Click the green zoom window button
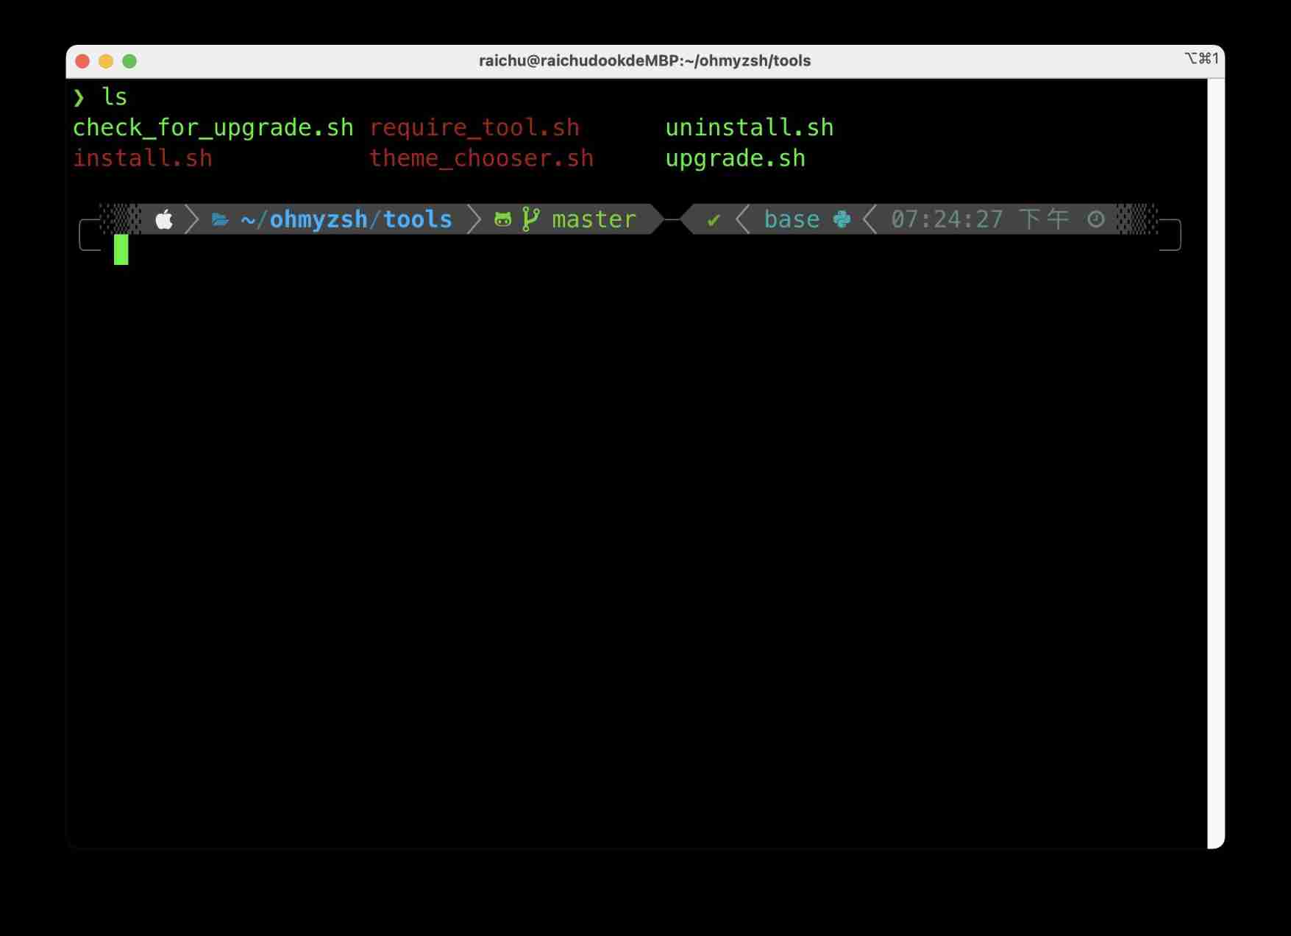The width and height of the screenshot is (1291, 936). tap(129, 61)
